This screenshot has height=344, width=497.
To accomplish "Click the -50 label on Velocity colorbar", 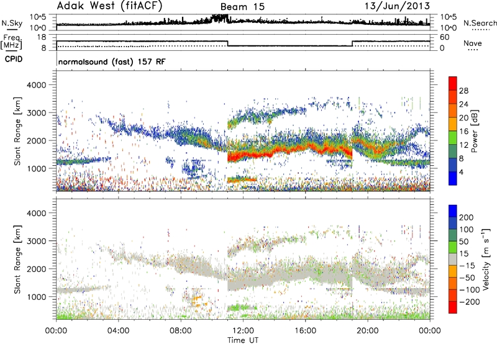I will coord(467,278).
